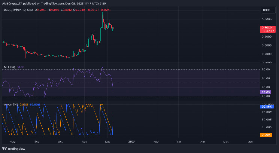Click the purple MFI value tag
Screen dimensions: 279x153
point(266,92)
